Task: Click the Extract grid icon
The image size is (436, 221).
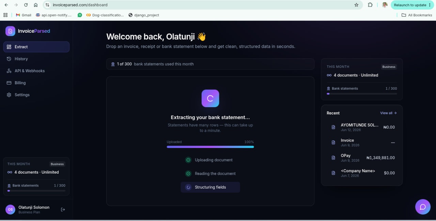Action: (x=9, y=47)
